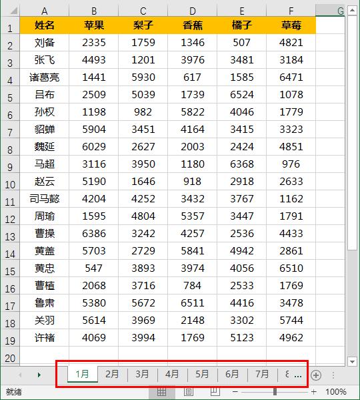The width and height of the screenshot is (360, 400).
Task: Click the vertical scrollbar down arrow
Action: [353, 361]
